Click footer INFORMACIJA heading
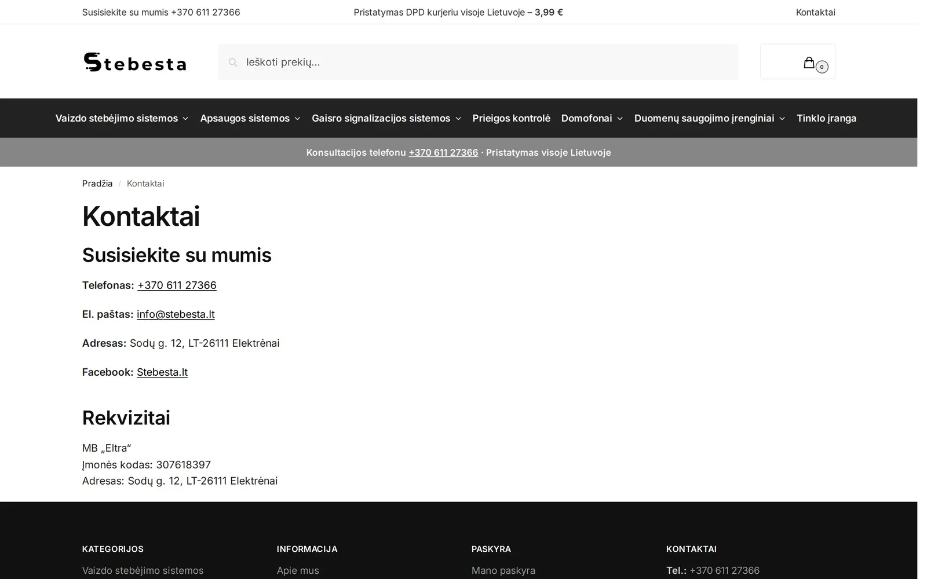This screenshot has width=927, height=579. [307, 549]
